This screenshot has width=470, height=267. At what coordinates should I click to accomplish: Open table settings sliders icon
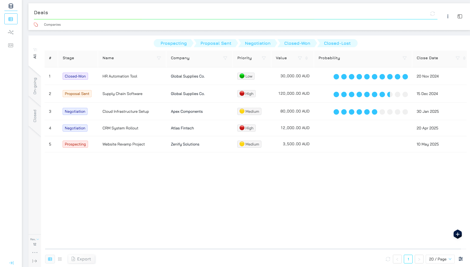461,259
